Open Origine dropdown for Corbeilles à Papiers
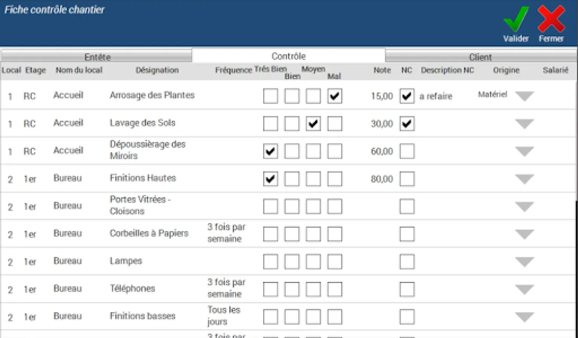 pyautogui.click(x=525, y=234)
